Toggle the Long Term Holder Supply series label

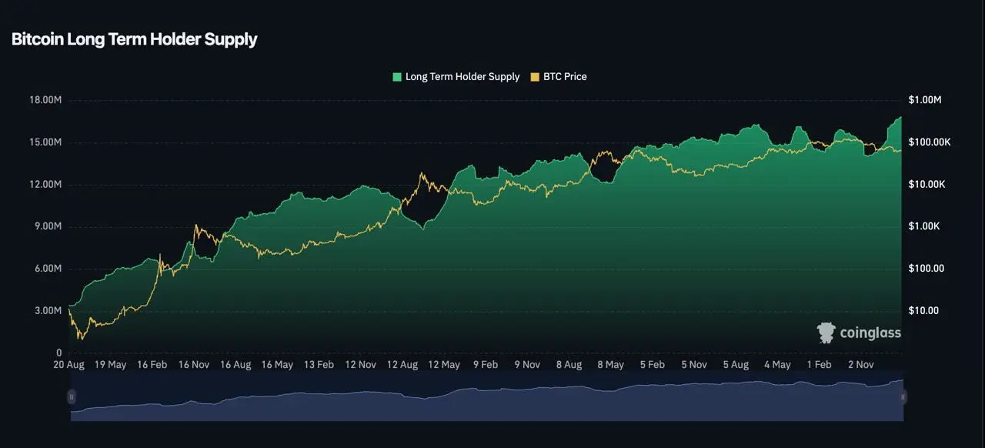click(462, 77)
